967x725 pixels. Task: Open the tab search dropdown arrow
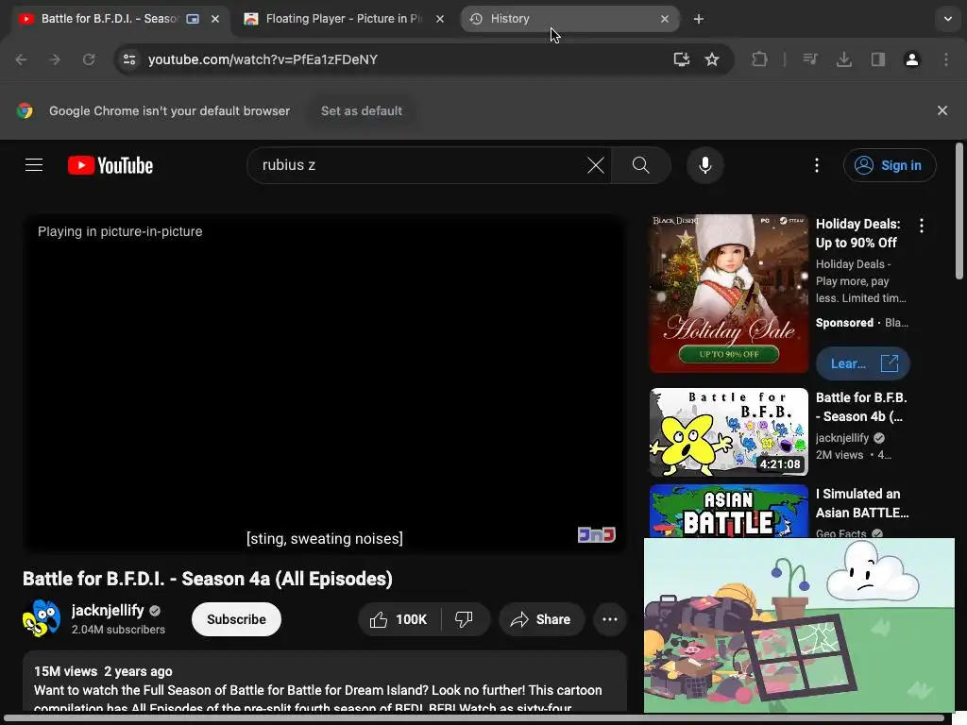coord(948,19)
